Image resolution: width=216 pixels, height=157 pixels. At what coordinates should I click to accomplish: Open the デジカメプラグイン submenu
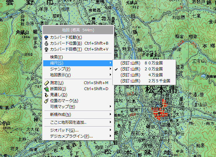(x=71, y=136)
